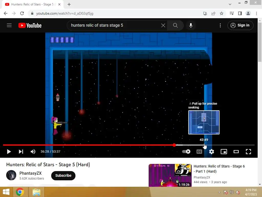Open YouTube settings three-dot menu
The image size is (262, 197).
[x=220, y=25]
